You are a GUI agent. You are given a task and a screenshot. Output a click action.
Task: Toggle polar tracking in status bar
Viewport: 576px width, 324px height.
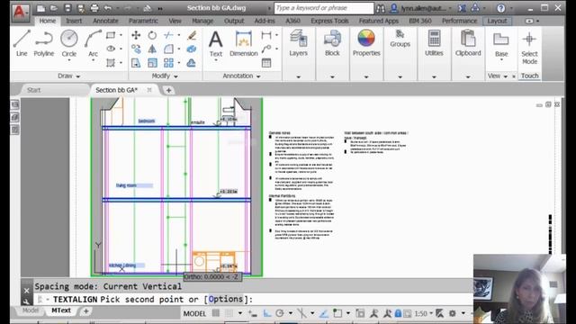280,313
